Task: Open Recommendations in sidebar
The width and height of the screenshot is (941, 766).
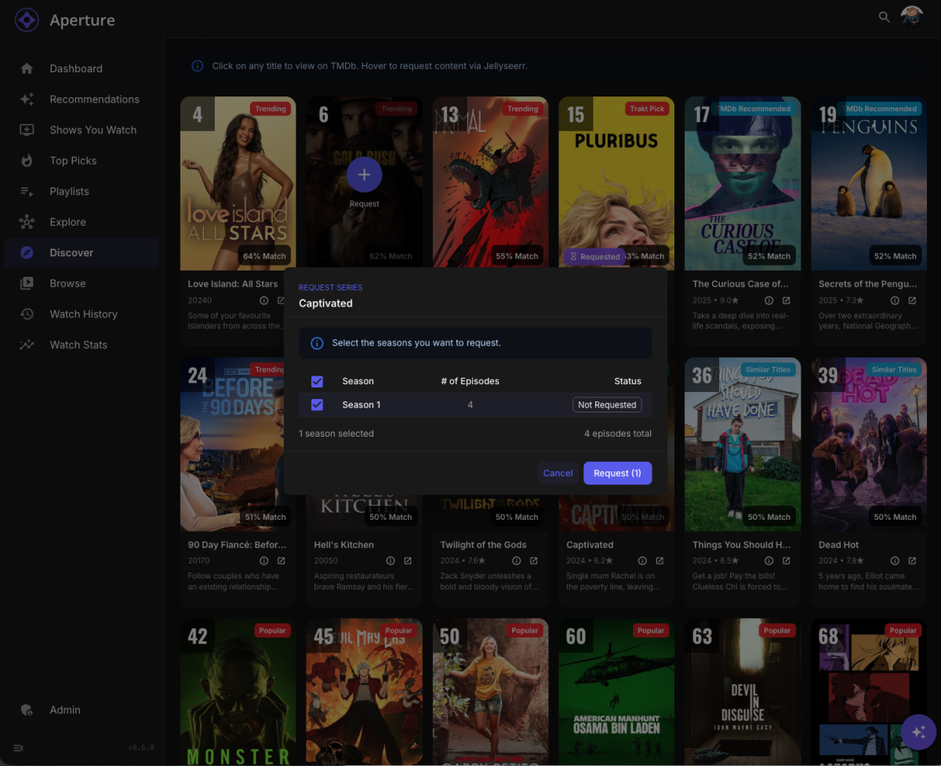Action: pos(82,99)
